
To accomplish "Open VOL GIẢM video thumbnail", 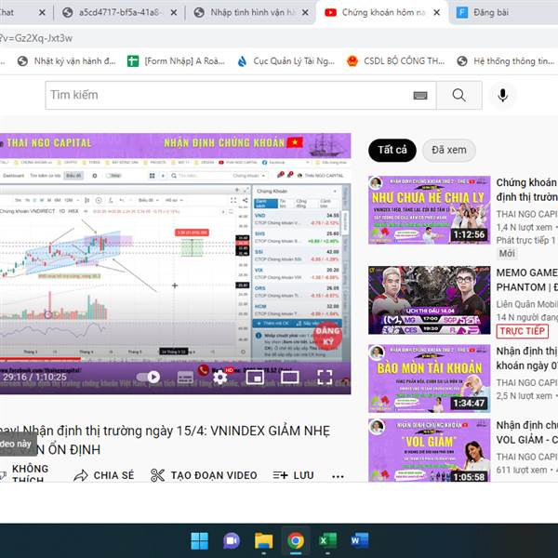I will [x=429, y=450].
